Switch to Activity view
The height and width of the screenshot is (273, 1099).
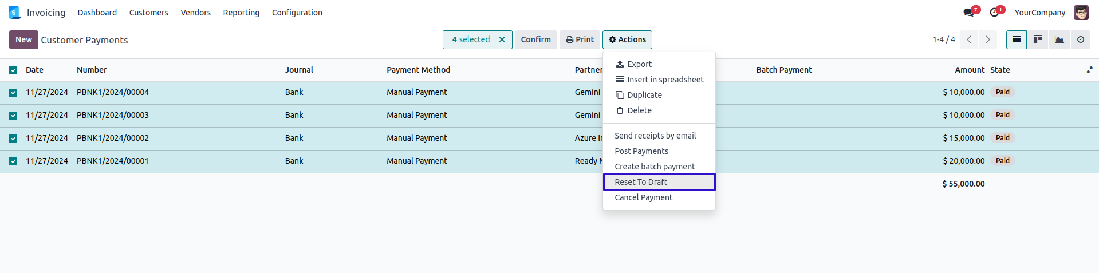click(x=1080, y=39)
